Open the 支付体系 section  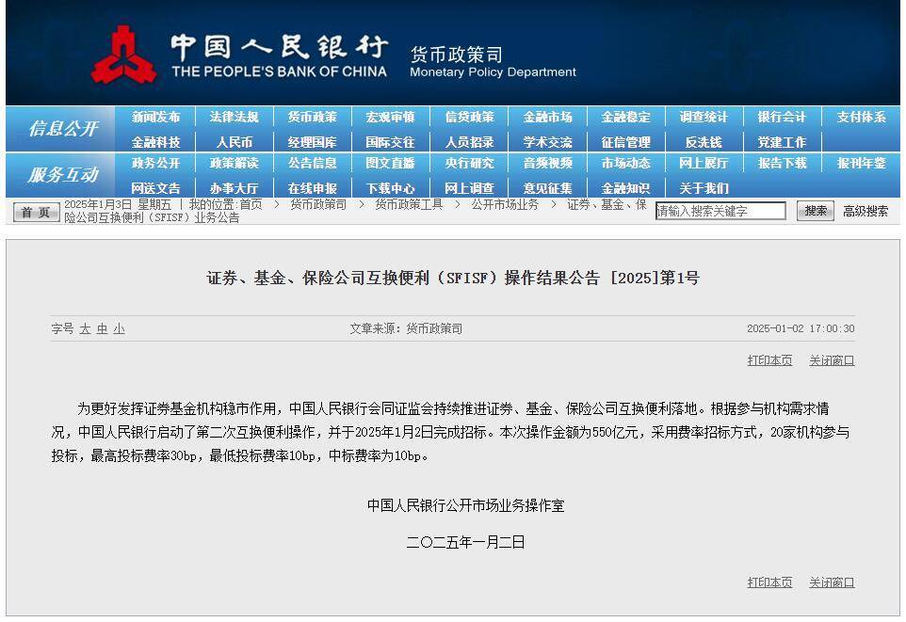coord(862,118)
